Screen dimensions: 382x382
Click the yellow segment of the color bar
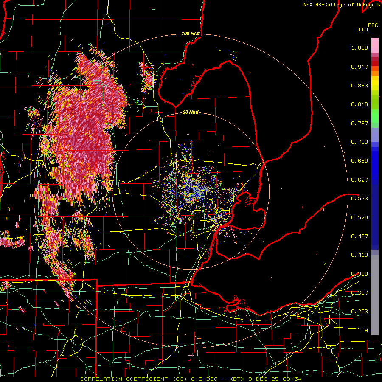[x=375, y=84]
